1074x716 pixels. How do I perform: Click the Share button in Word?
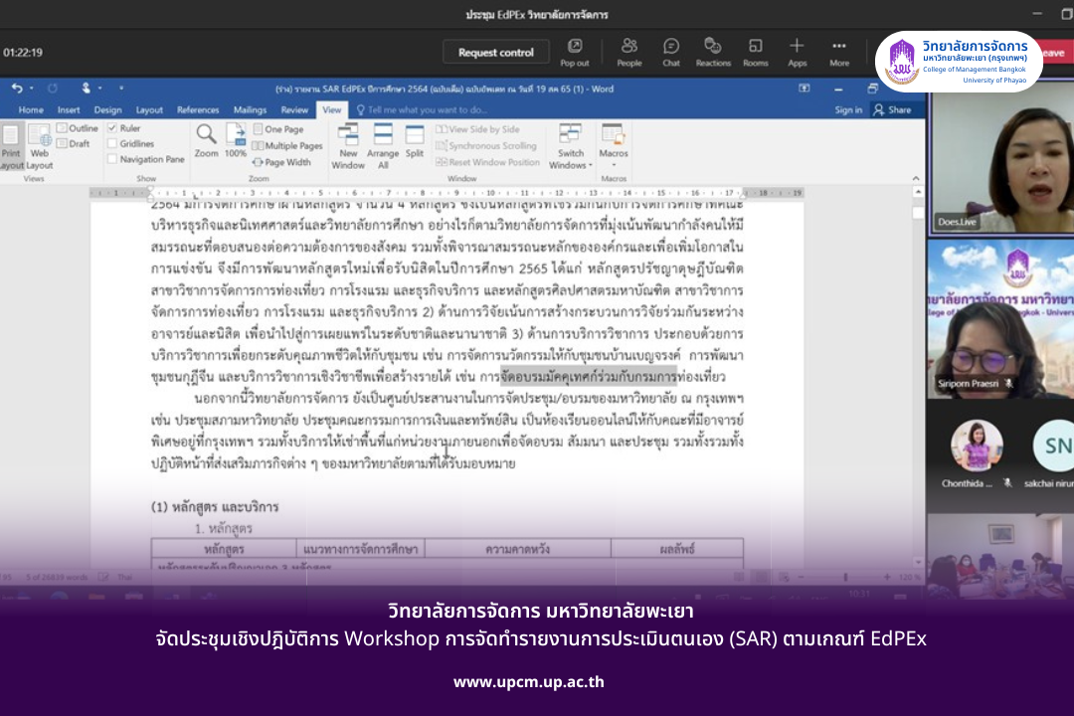coord(892,109)
